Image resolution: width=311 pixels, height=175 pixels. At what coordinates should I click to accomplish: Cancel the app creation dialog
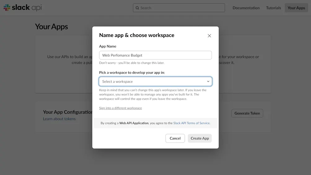pos(175,138)
